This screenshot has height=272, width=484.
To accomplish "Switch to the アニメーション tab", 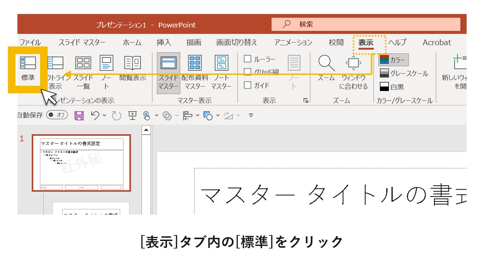I will point(293,43).
